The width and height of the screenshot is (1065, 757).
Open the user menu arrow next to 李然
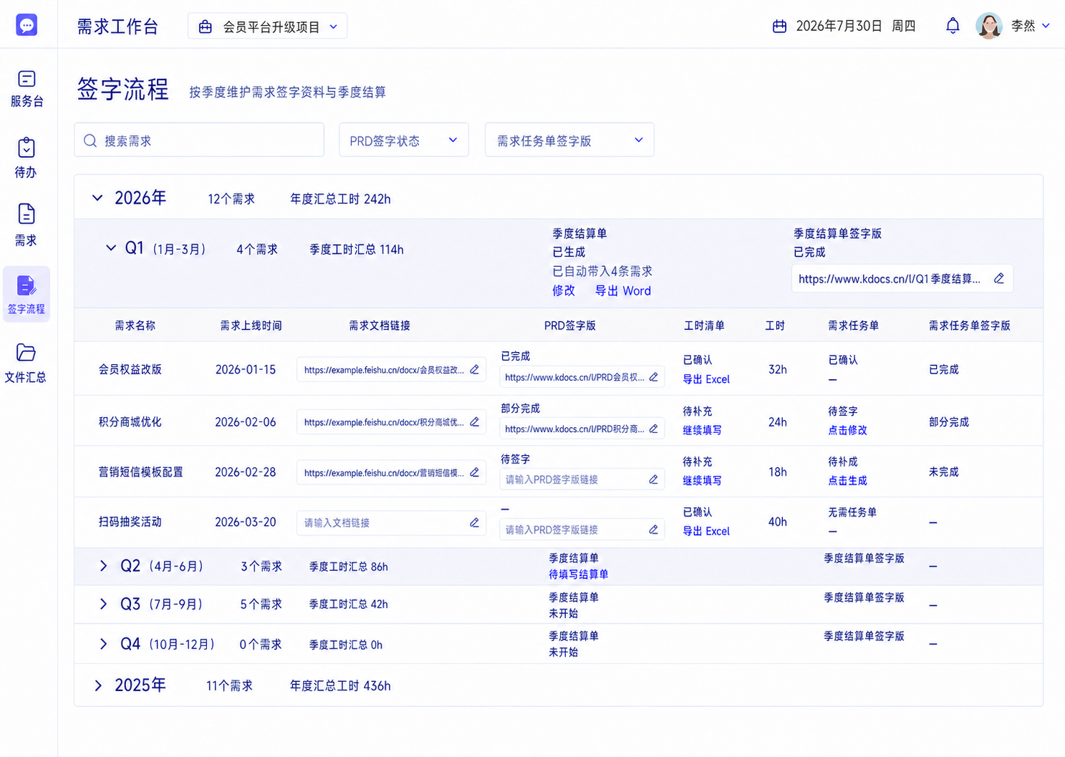[1046, 26]
